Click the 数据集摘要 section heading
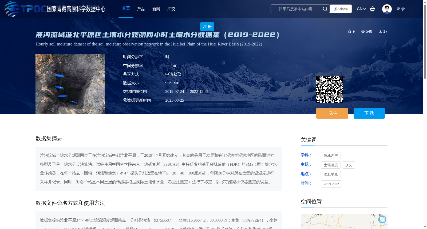 point(49,138)
